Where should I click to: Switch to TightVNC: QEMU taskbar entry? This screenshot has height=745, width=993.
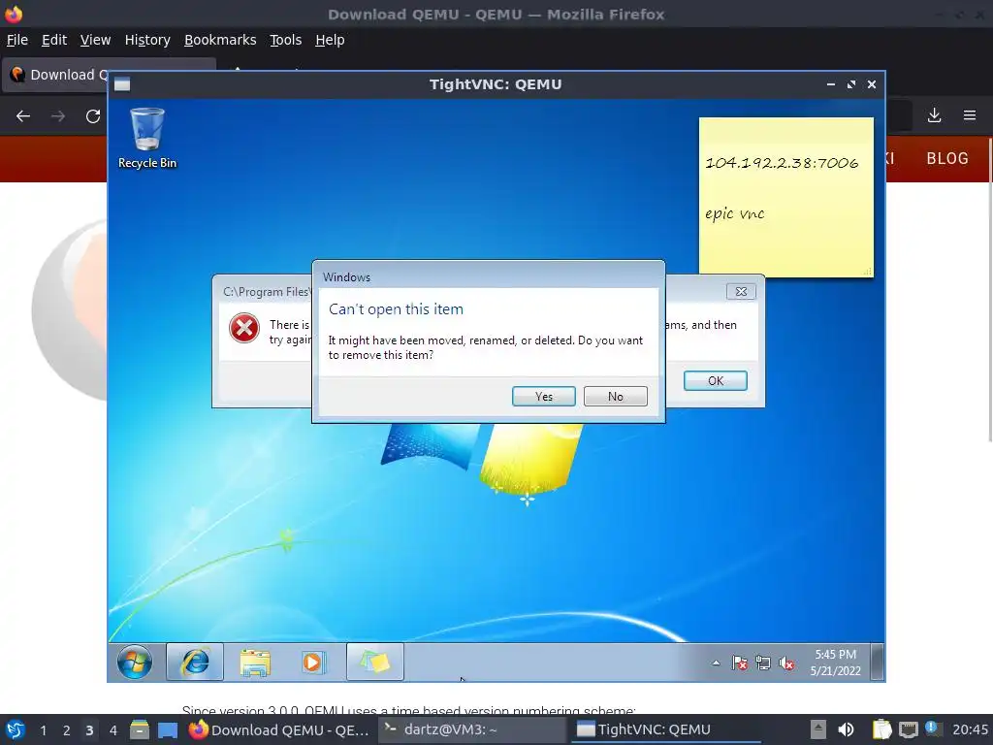click(x=665, y=729)
